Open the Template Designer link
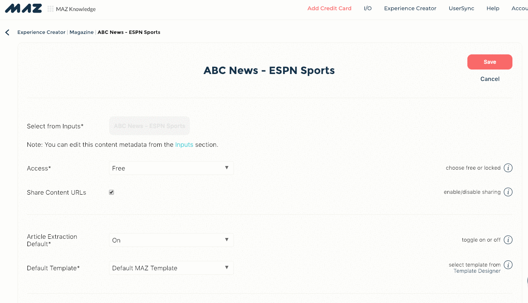The image size is (528, 303). [x=477, y=271]
